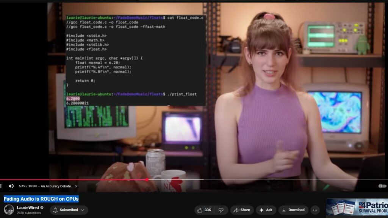Open the Ask AI sparkle button
The width and height of the screenshot is (388, 218).
pyautogui.click(x=266, y=210)
